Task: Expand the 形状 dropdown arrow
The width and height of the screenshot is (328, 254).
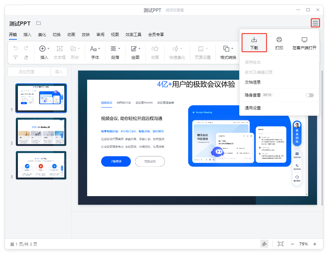Action: (x=79, y=49)
